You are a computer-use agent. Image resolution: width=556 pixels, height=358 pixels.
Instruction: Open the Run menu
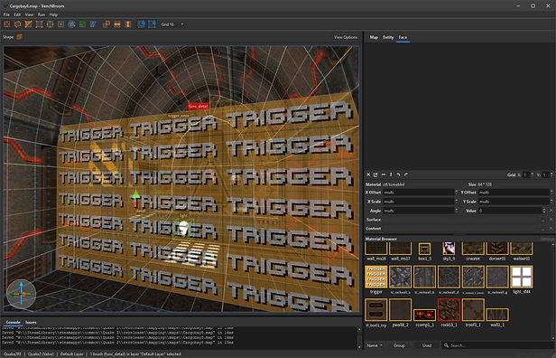coord(42,14)
